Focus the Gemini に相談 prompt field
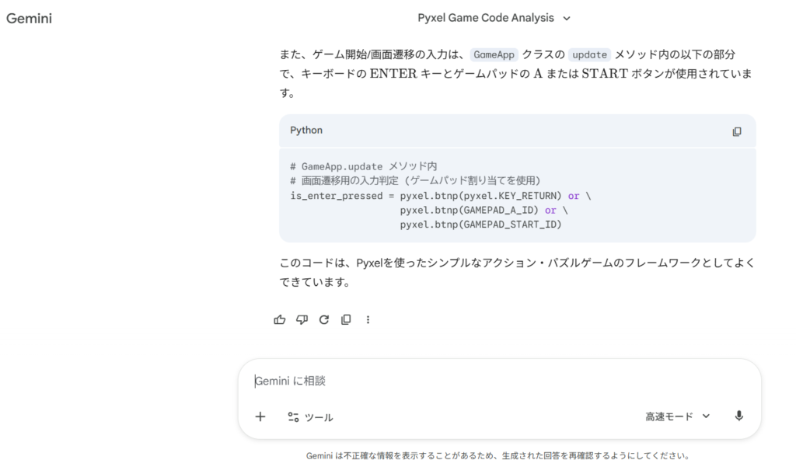The image size is (796, 467). pos(497,381)
